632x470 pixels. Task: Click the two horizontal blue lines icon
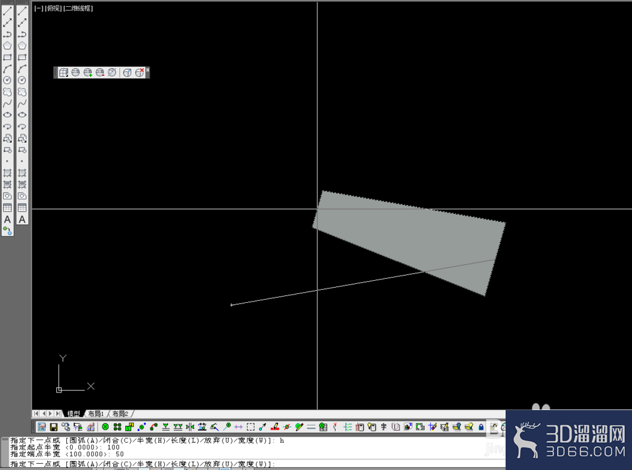point(311,427)
